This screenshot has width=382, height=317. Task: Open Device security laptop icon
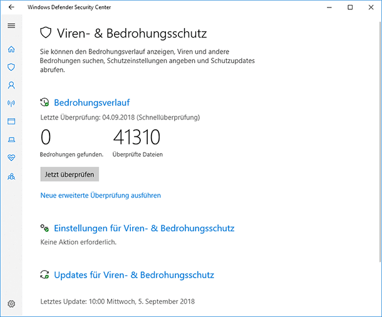pos(11,139)
